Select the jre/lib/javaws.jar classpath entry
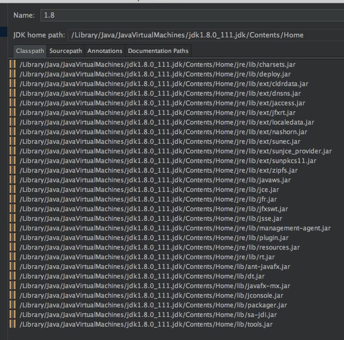Screen dimensions: 344x340 coord(155,180)
